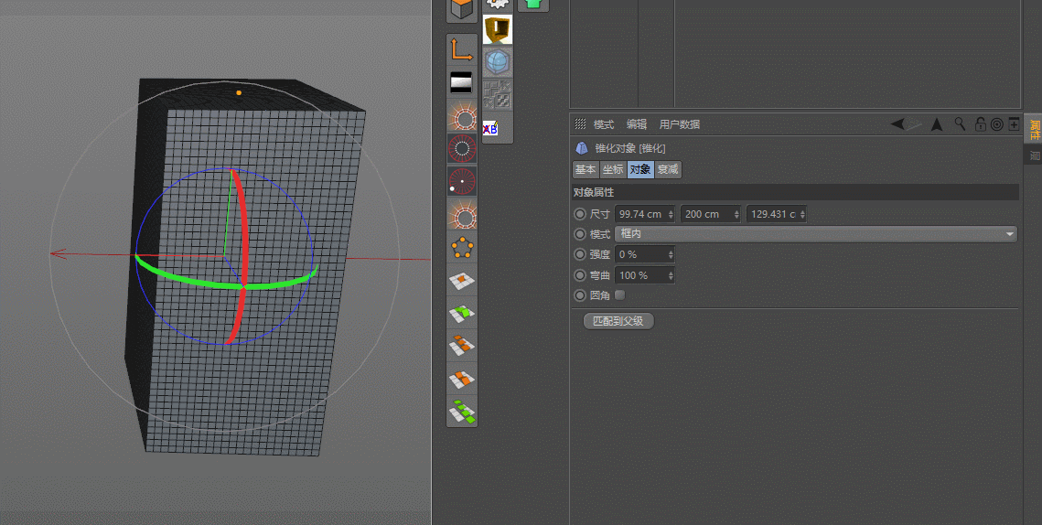Click the target circle mode icon
This screenshot has height=525, width=1042.
[x=996, y=124]
